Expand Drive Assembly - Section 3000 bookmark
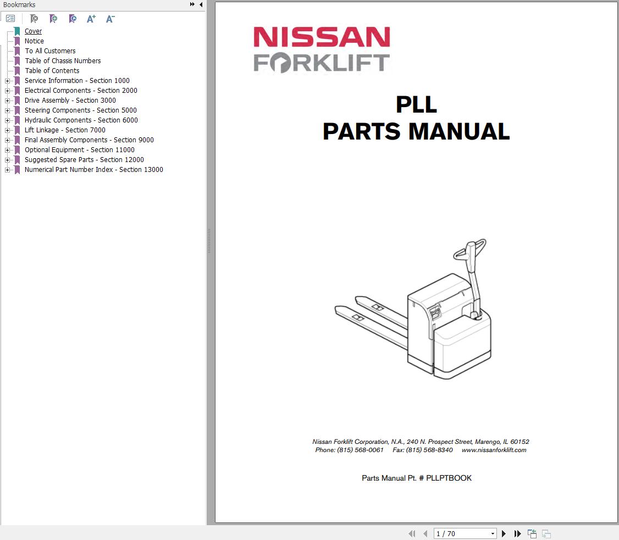This screenshot has height=540, width=619. coord(7,101)
